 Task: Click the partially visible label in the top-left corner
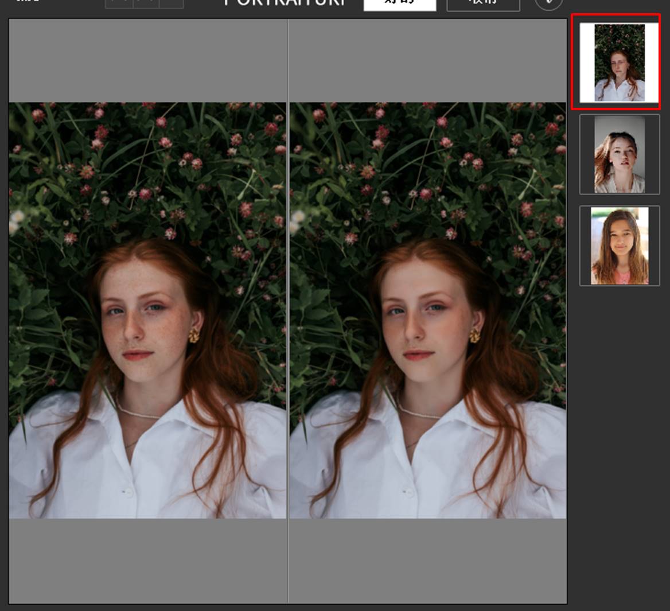click(x=27, y=2)
